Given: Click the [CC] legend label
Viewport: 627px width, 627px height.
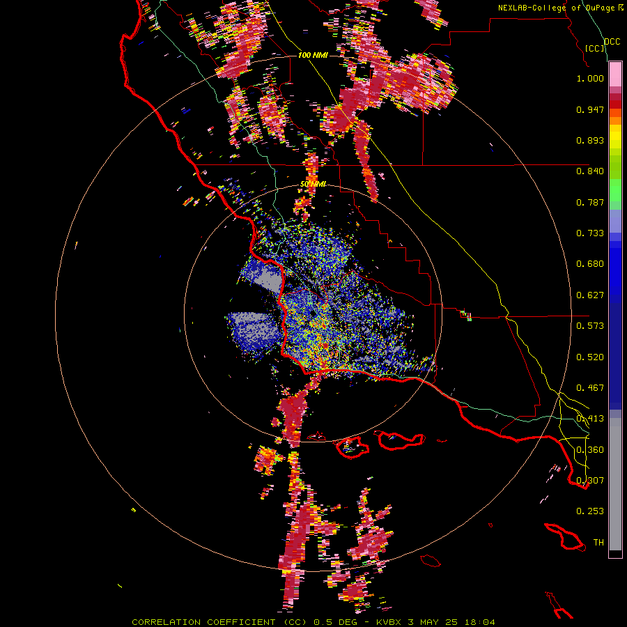Looking at the screenshot, I should (x=595, y=48).
